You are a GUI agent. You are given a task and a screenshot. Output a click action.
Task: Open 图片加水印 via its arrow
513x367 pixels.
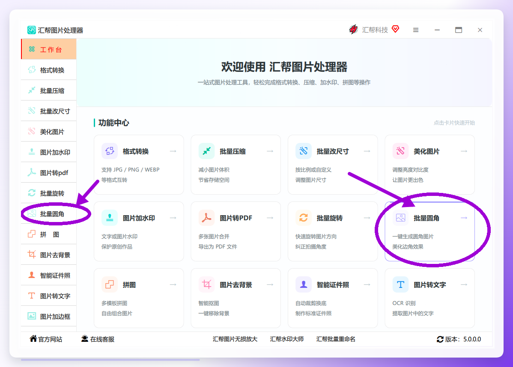pyautogui.click(x=173, y=218)
